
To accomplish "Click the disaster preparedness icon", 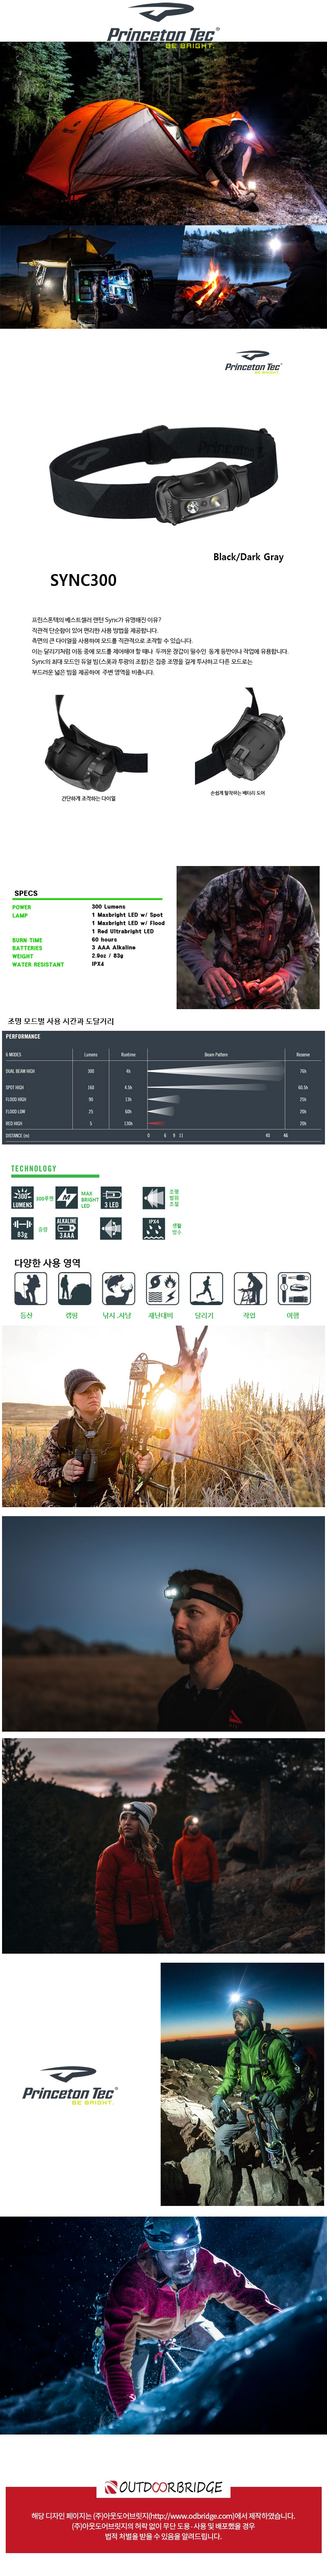I will click(162, 1288).
